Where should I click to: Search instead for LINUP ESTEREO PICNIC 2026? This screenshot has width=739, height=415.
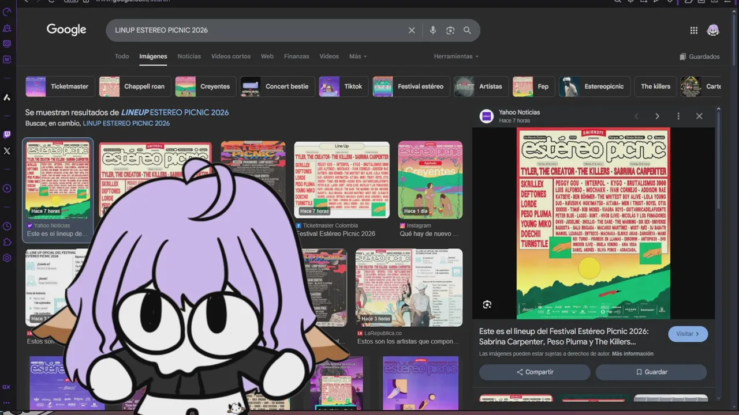pyautogui.click(x=126, y=123)
